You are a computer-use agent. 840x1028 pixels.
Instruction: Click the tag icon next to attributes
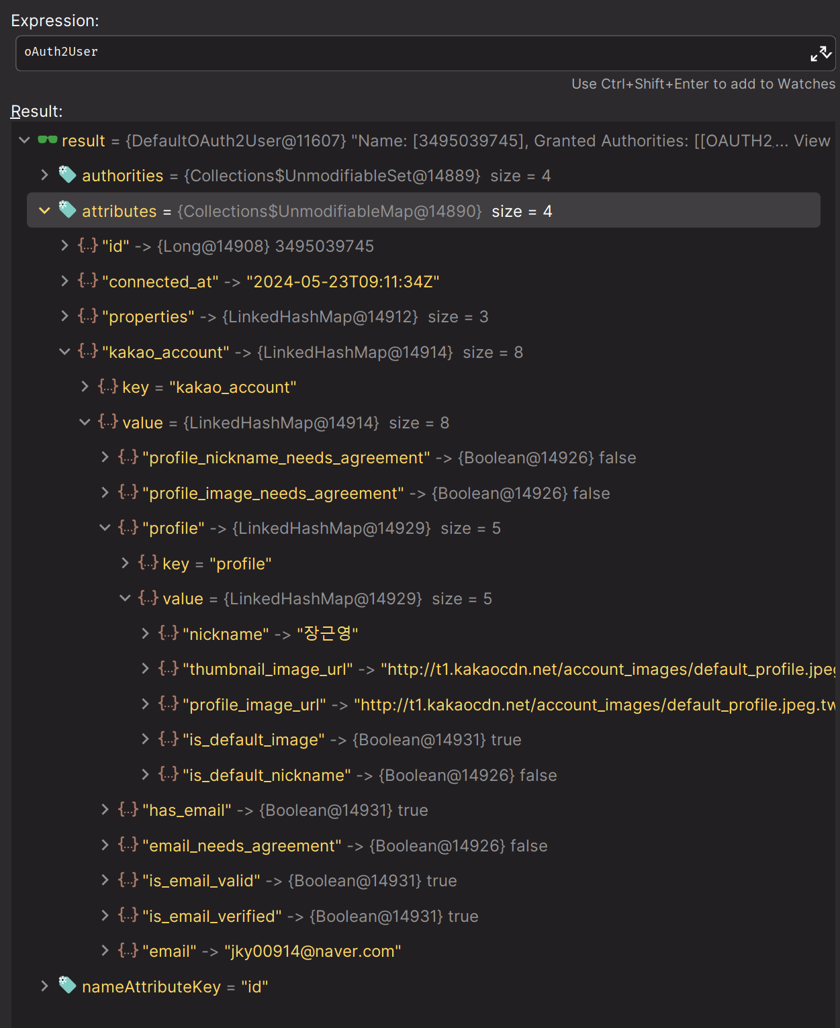click(x=67, y=210)
